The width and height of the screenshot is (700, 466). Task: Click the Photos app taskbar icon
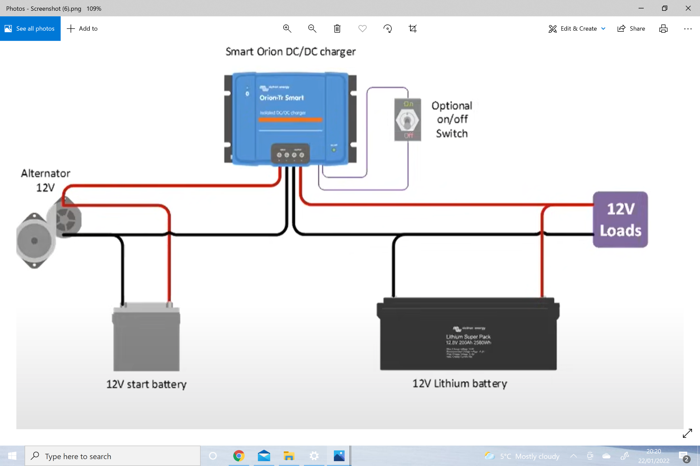coord(339,456)
